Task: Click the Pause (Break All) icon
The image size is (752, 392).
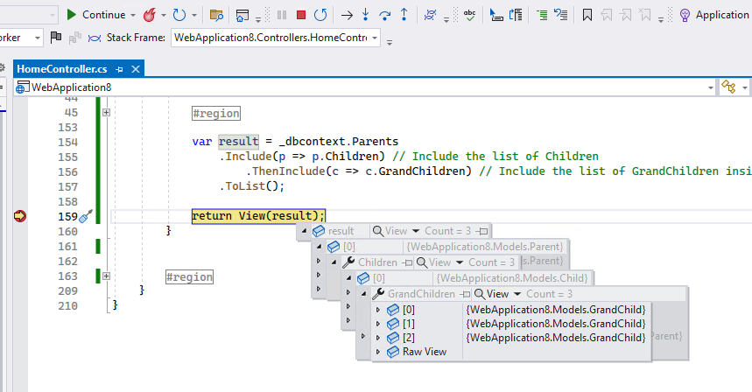Action: tap(282, 15)
